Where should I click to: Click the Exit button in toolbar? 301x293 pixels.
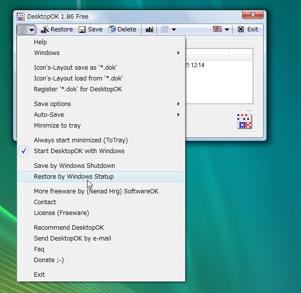(x=248, y=29)
